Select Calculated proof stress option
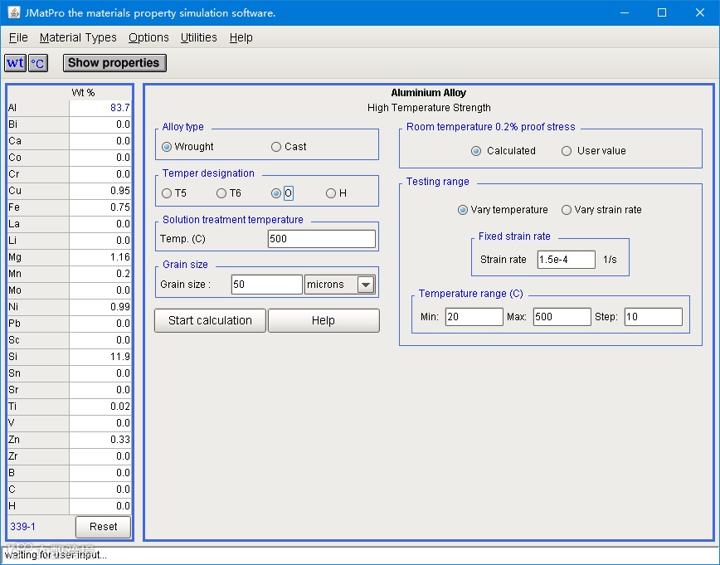This screenshot has height=565, width=720. [x=504, y=151]
